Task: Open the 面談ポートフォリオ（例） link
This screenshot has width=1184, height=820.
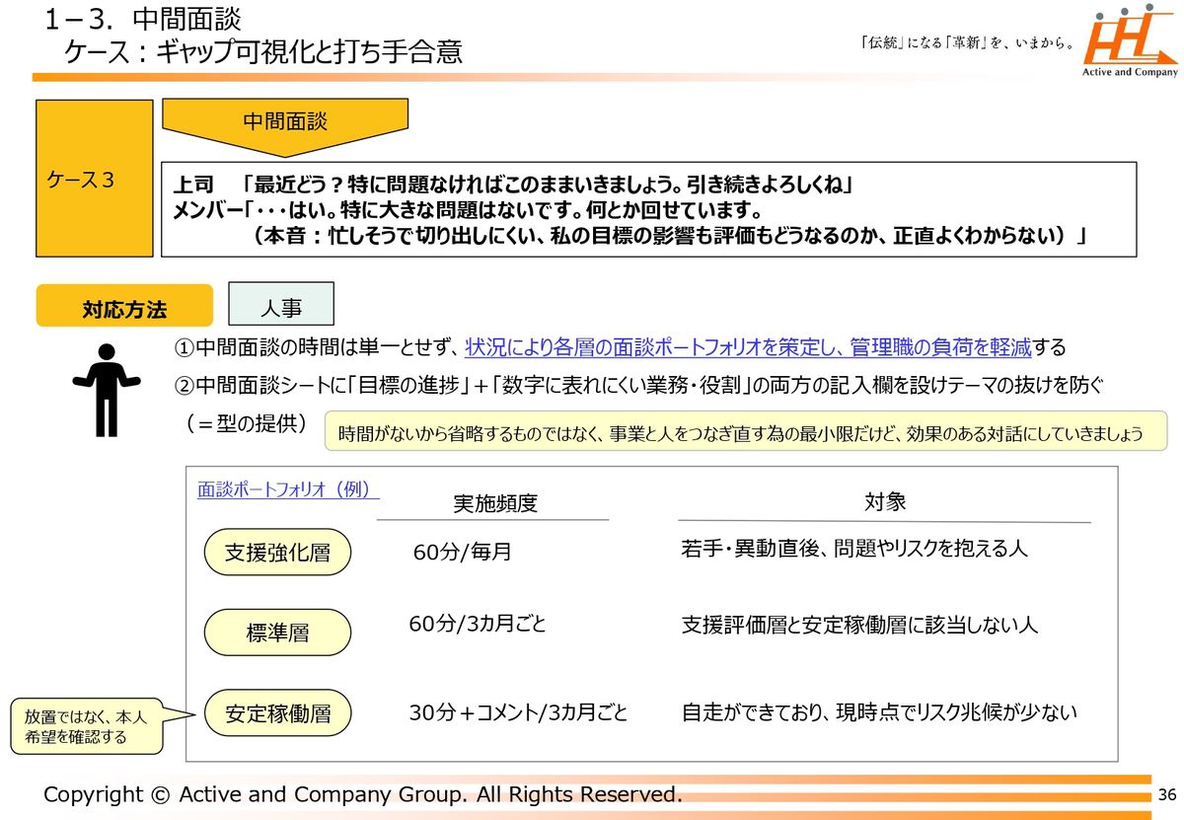Action: pyautogui.click(x=288, y=490)
